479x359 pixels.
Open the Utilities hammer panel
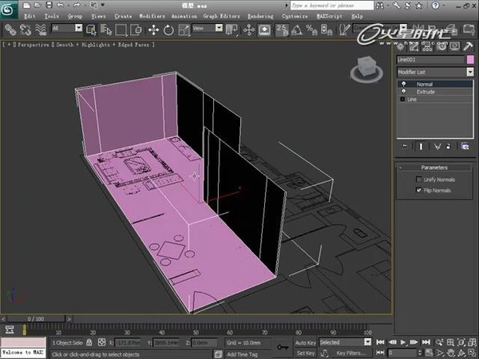click(x=468, y=46)
